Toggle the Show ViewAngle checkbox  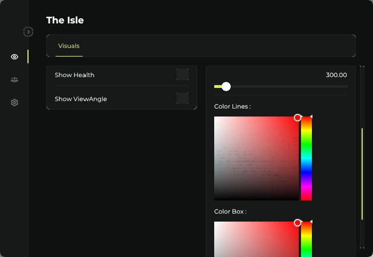[x=182, y=98]
